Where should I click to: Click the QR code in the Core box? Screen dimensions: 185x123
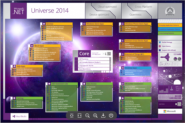pos(109,54)
